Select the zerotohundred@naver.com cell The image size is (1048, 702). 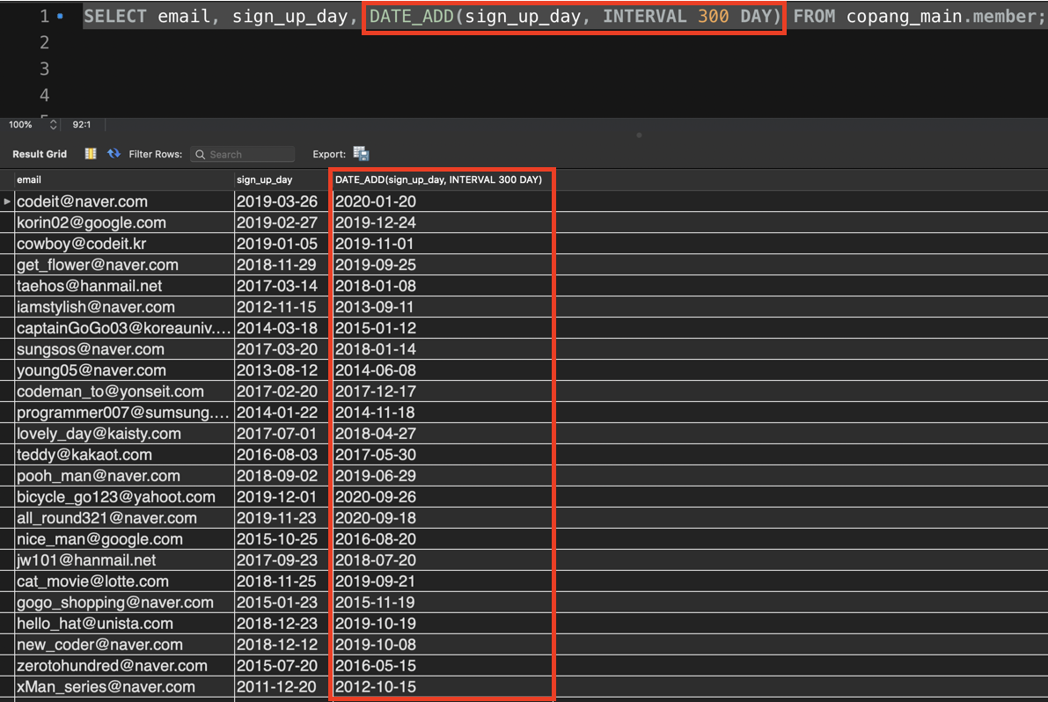click(x=124, y=666)
